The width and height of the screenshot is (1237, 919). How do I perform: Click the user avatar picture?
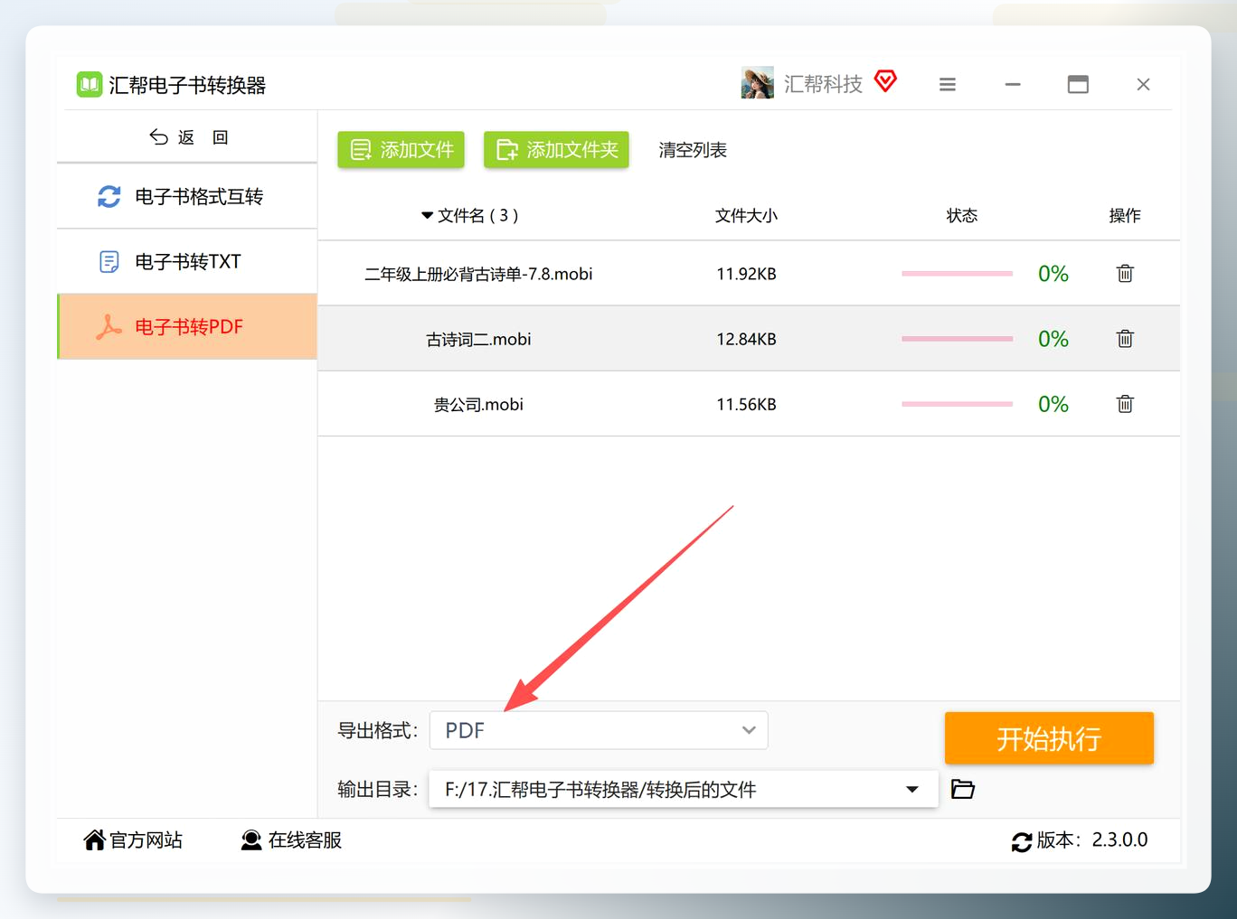758,83
